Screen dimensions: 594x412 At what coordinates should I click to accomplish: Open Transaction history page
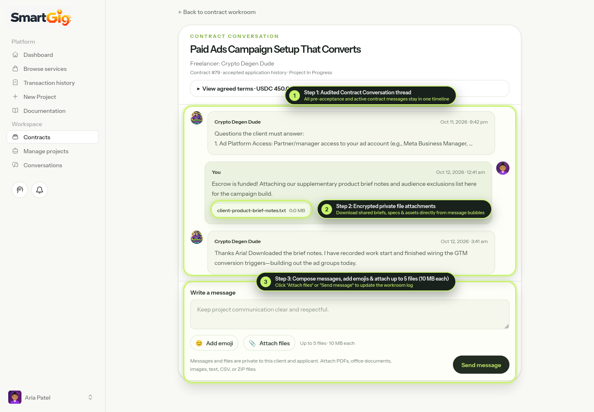point(52,83)
